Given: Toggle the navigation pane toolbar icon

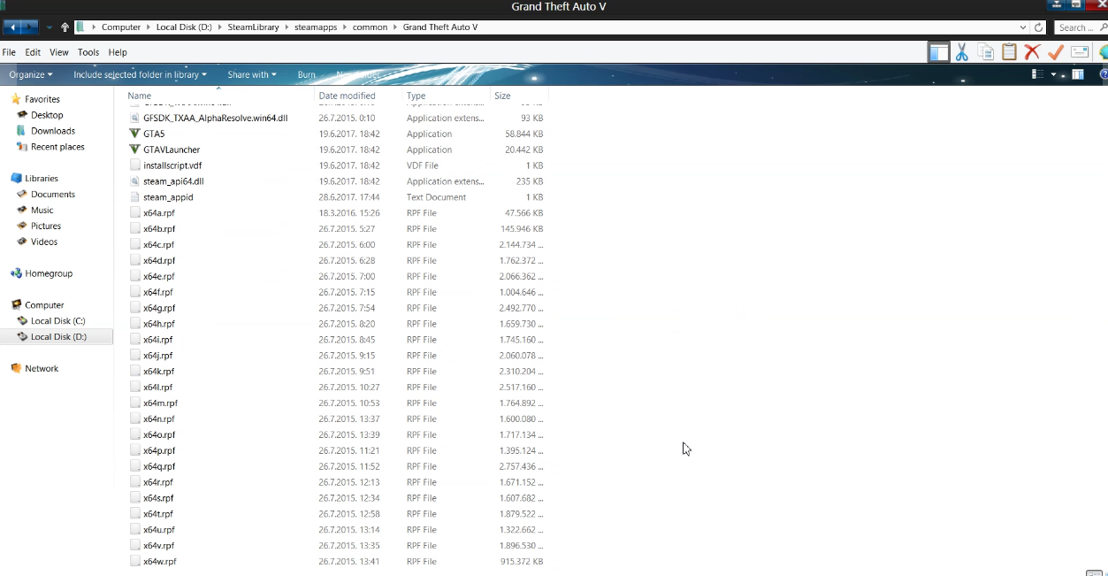Looking at the screenshot, I should [x=938, y=52].
